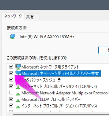Screen dimensions: 109x116
Task: Click the Intel Wi-Fi 6 AX200 adapter icon
Action: [13, 37]
